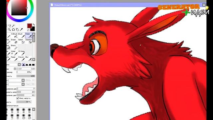This screenshot has height=120, width=213.
Task: Choose the Water 10 brush
Action: [x=14, y=53]
